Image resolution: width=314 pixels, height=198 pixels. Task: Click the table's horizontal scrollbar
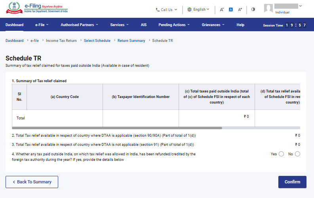point(117,128)
